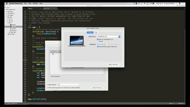Image resolution: width=190 pixels, height=107 pixels.
Task: Click Gather Windows in Built-in Retina Display window
Action: point(113,64)
